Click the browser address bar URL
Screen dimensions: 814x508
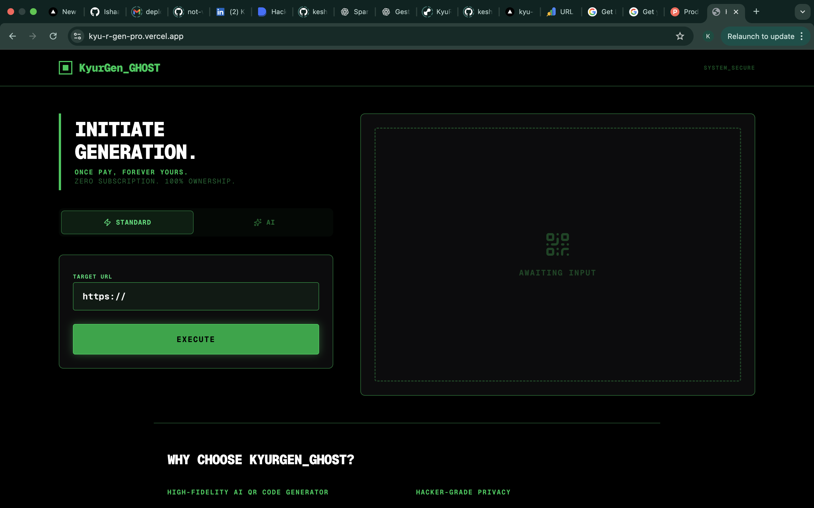(x=136, y=36)
